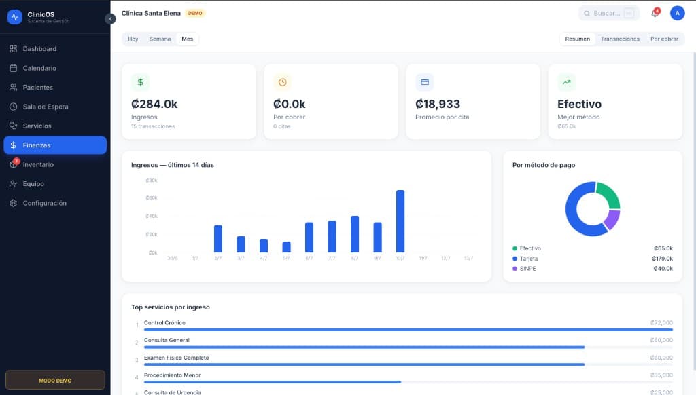The width and height of the screenshot is (696, 395).
Task: Click the Dashboard grid icon in sidebar
Action: tap(14, 49)
